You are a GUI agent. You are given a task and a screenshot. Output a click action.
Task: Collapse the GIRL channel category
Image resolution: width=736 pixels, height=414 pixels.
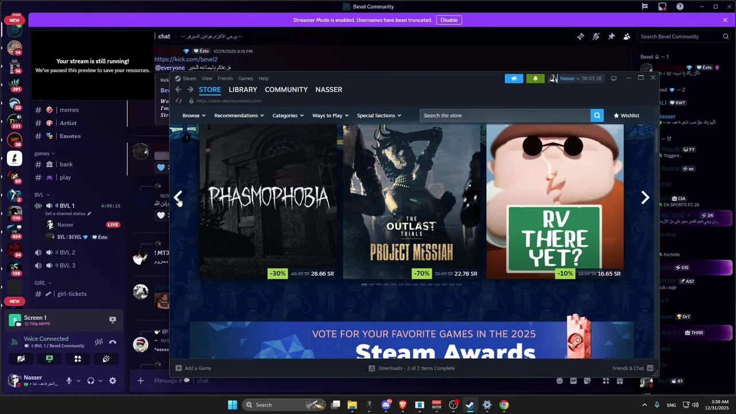coord(43,283)
